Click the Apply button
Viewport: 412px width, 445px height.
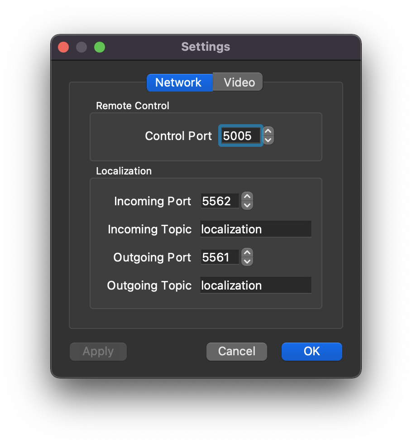pyautogui.click(x=98, y=352)
